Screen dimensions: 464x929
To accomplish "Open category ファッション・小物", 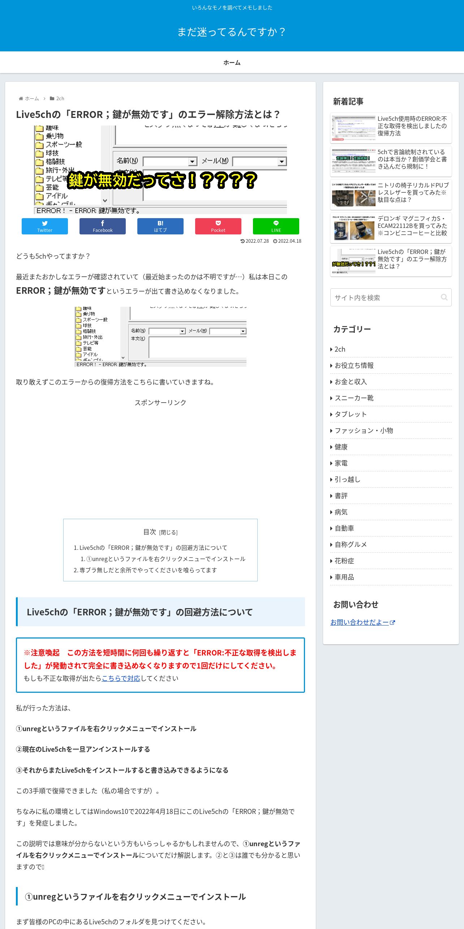I will (x=391, y=430).
